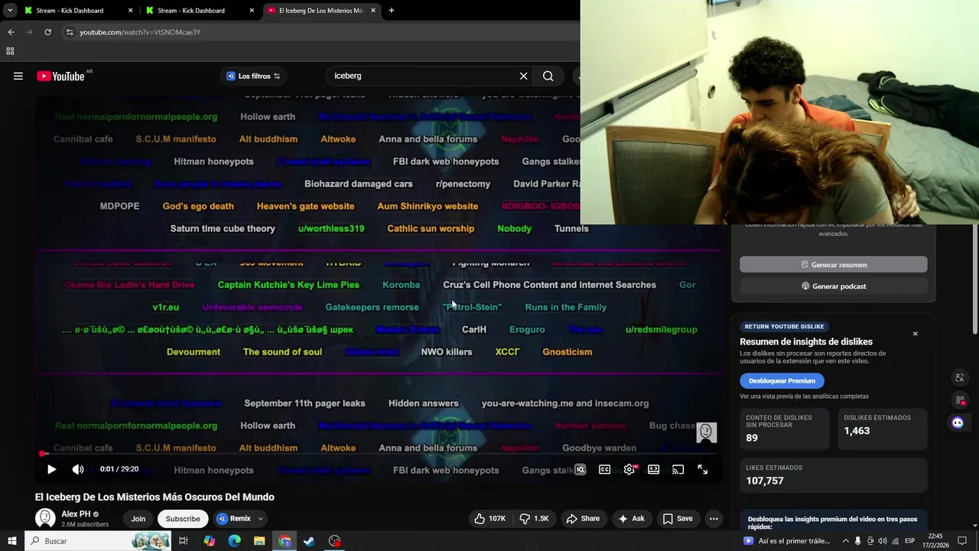This screenshot has height=551, width=979.
Task: Reload the current page
Action: 47,32
